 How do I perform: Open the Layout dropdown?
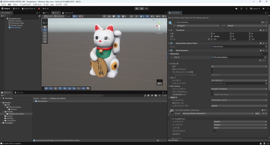(255, 9)
